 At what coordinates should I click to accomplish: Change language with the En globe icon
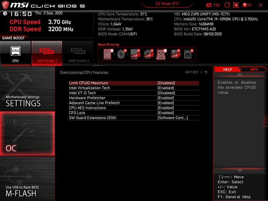pyautogui.click(x=247, y=5)
